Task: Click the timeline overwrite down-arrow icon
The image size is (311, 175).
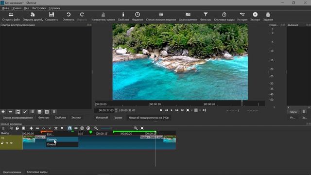Action: [50, 128]
